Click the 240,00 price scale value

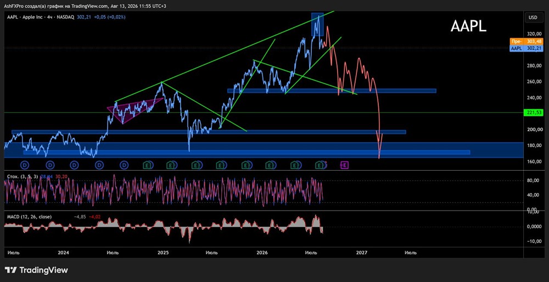coord(534,98)
